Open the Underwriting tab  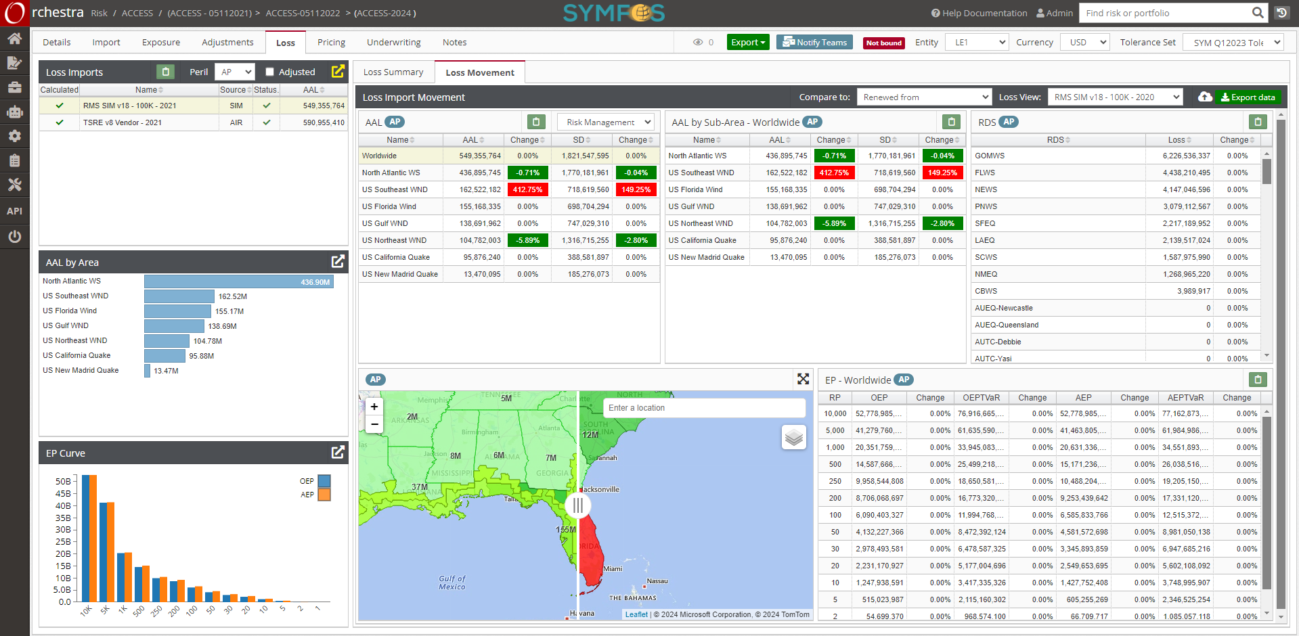click(393, 42)
